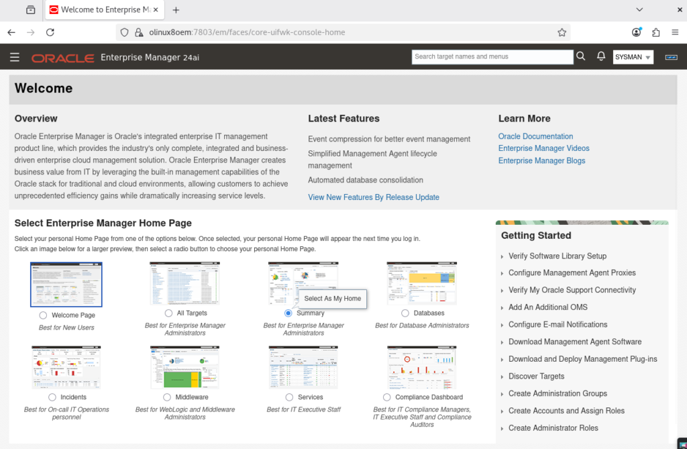Image resolution: width=687 pixels, height=449 pixels.
Task: Click the accessibility icon at header right
Action: point(671,58)
